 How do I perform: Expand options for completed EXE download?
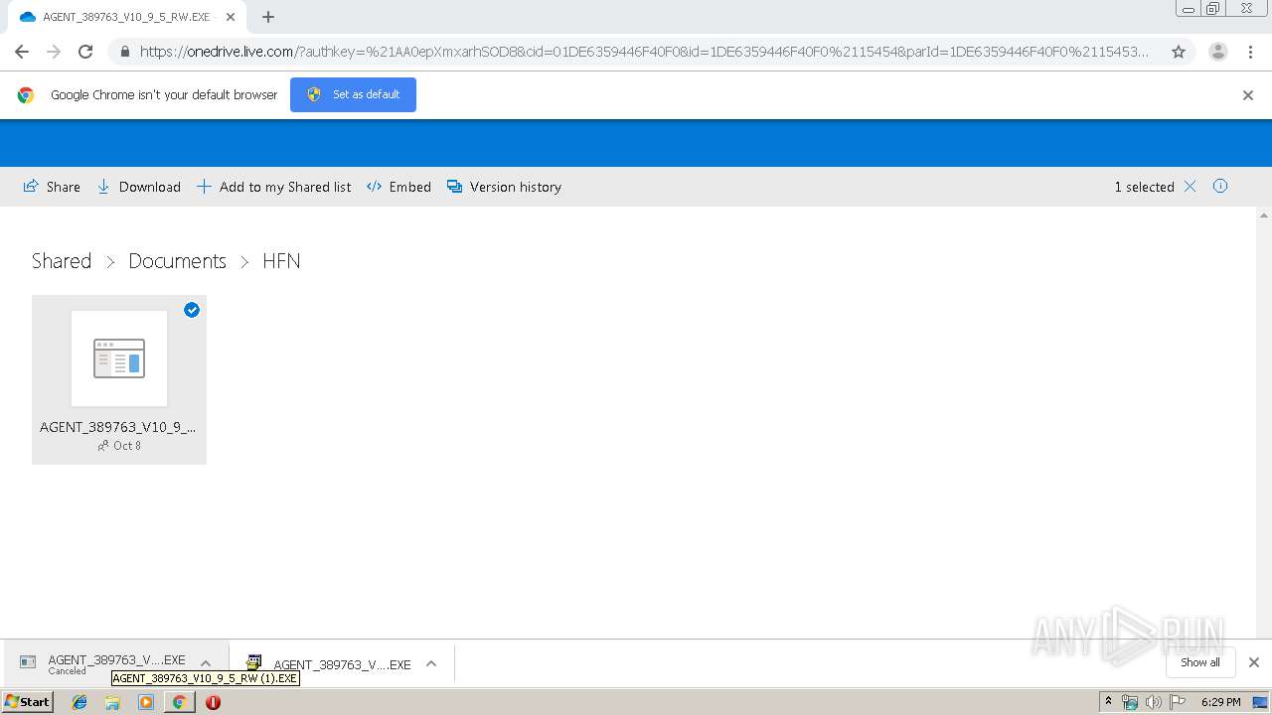[431, 663]
